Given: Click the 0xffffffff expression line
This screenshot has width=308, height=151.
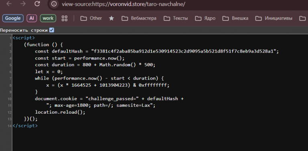Looking at the screenshot, I should pyautogui.click(x=107, y=85).
